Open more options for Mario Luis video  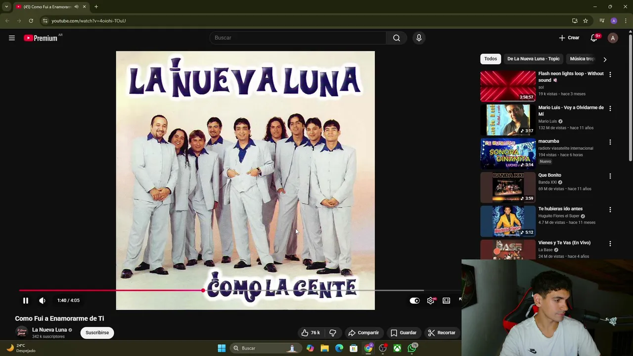pos(610,108)
